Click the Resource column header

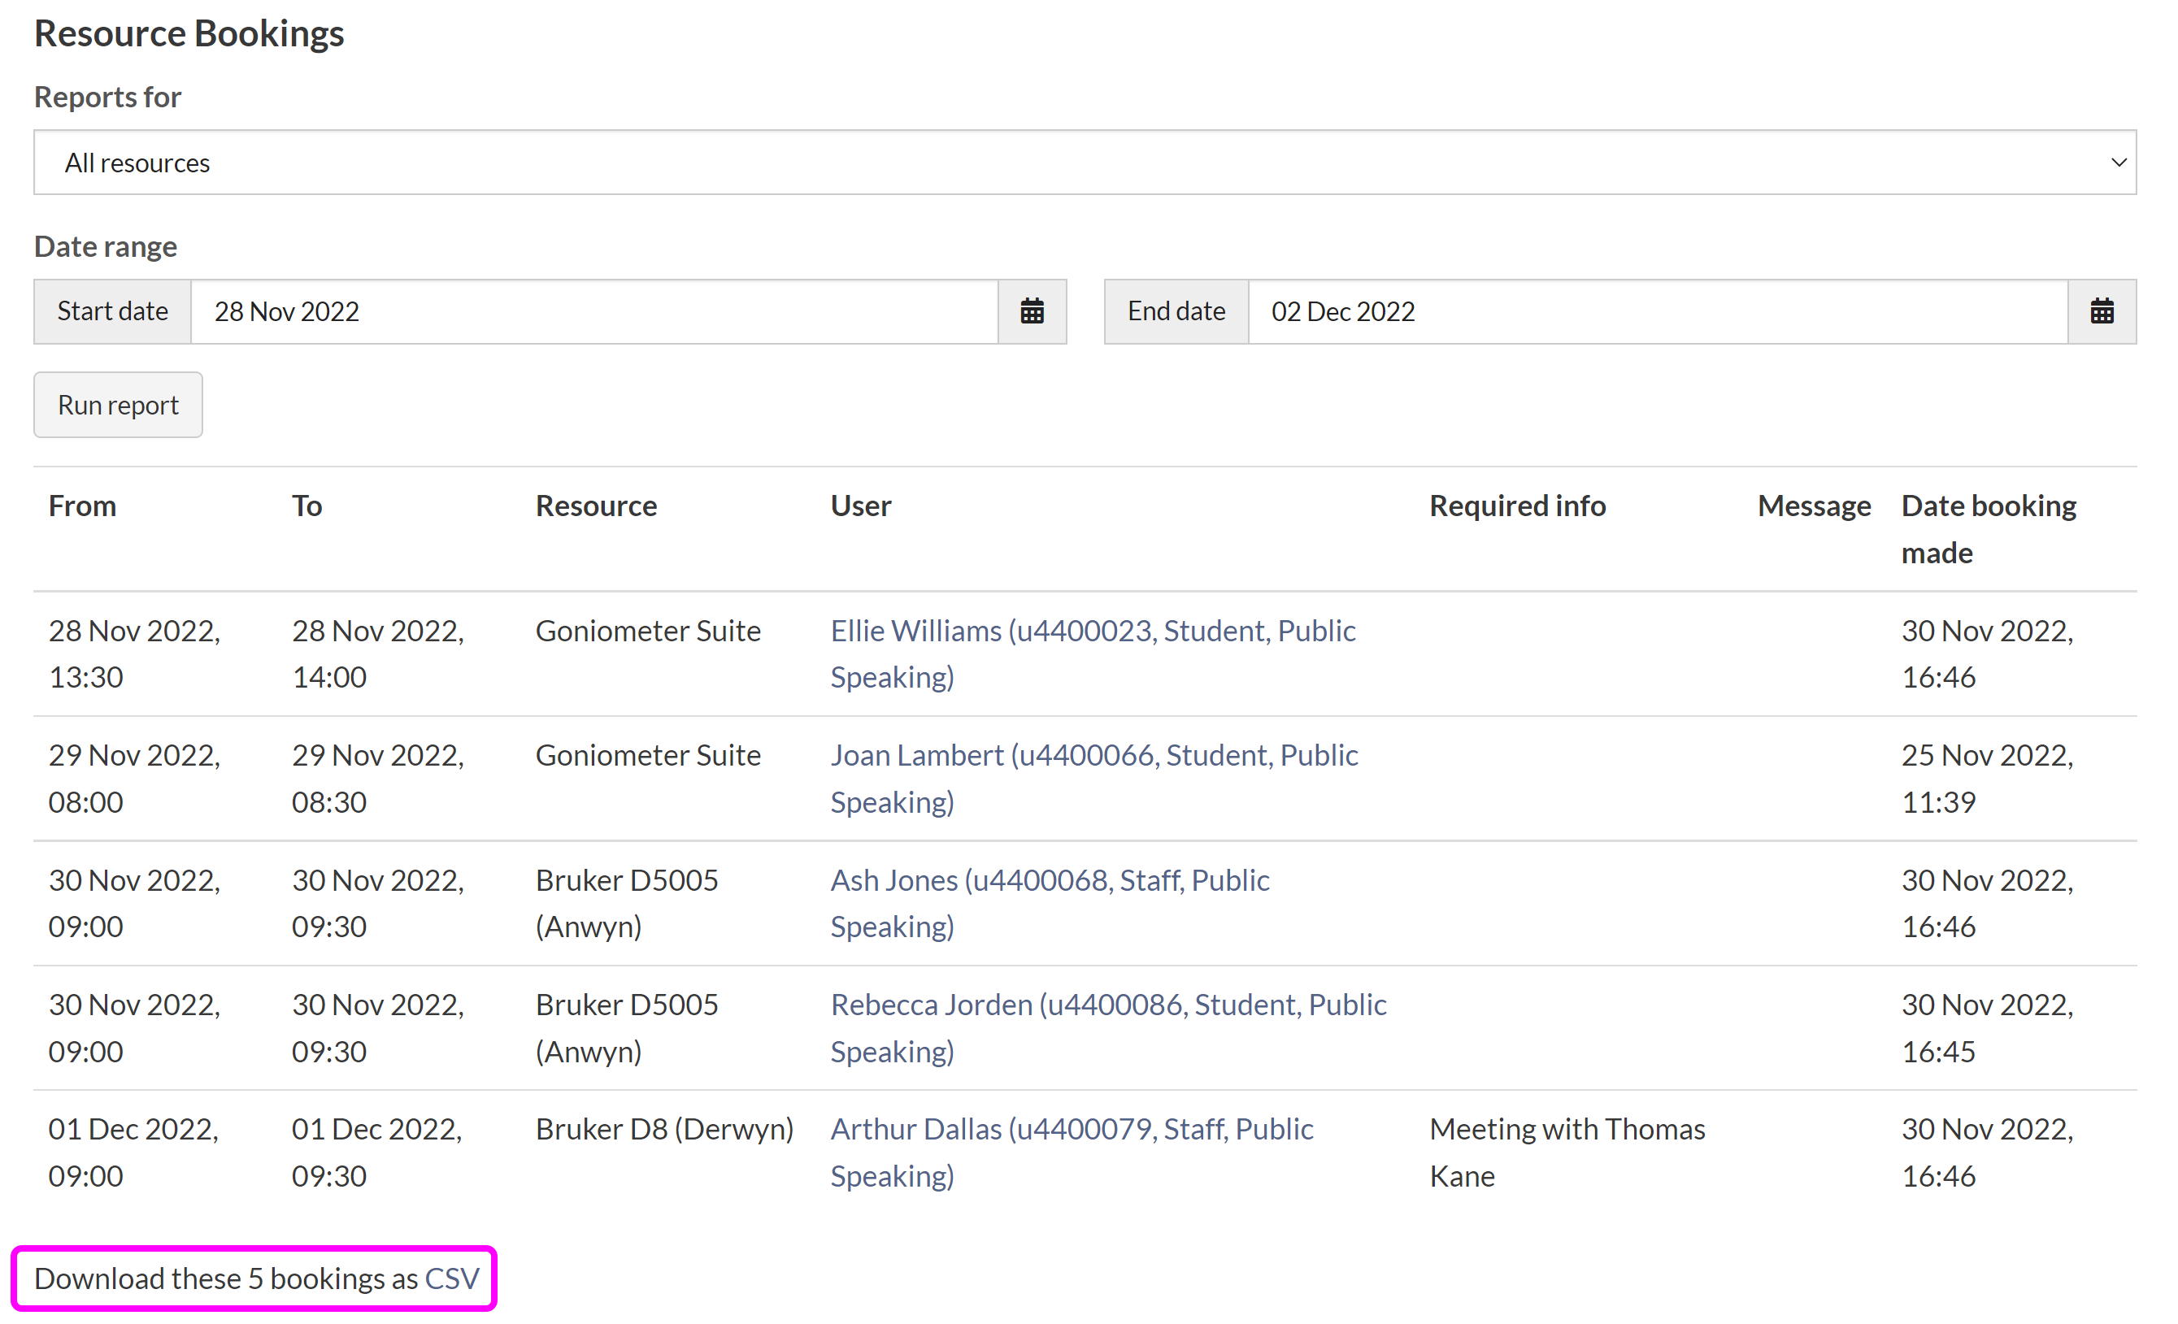pos(596,506)
